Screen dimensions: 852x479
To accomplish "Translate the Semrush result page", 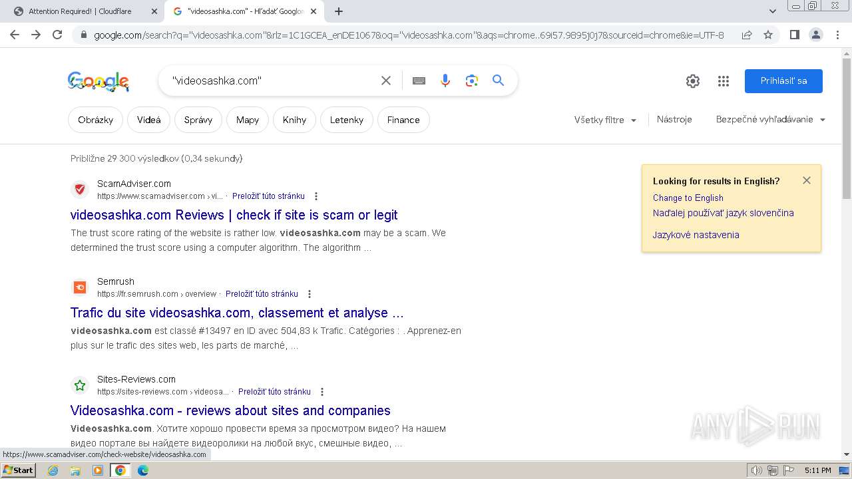I will point(262,294).
